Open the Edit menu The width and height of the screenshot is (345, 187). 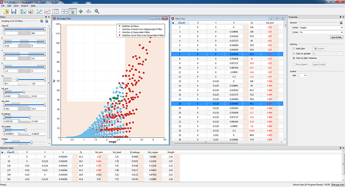(9, 6)
